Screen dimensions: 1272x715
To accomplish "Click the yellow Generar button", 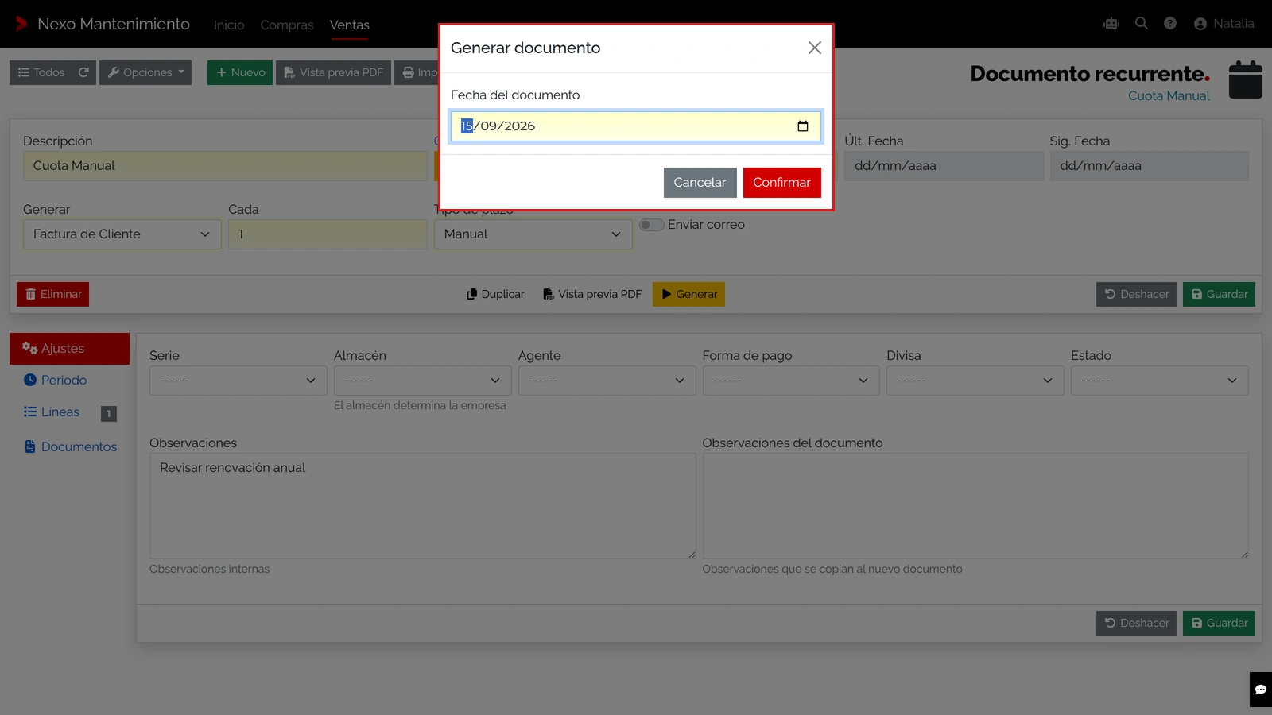I will [x=688, y=294].
